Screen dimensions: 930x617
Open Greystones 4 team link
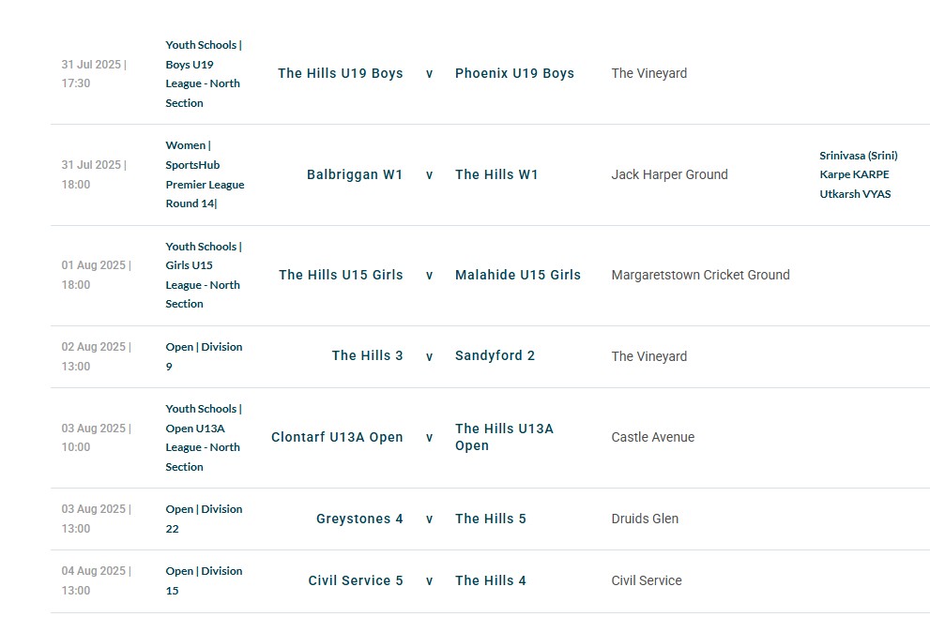(x=359, y=519)
